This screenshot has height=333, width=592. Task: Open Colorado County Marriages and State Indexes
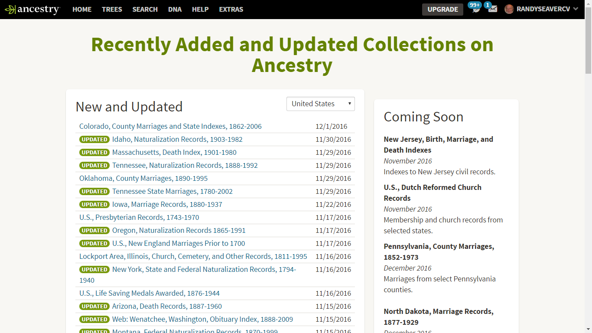(x=170, y=126)
